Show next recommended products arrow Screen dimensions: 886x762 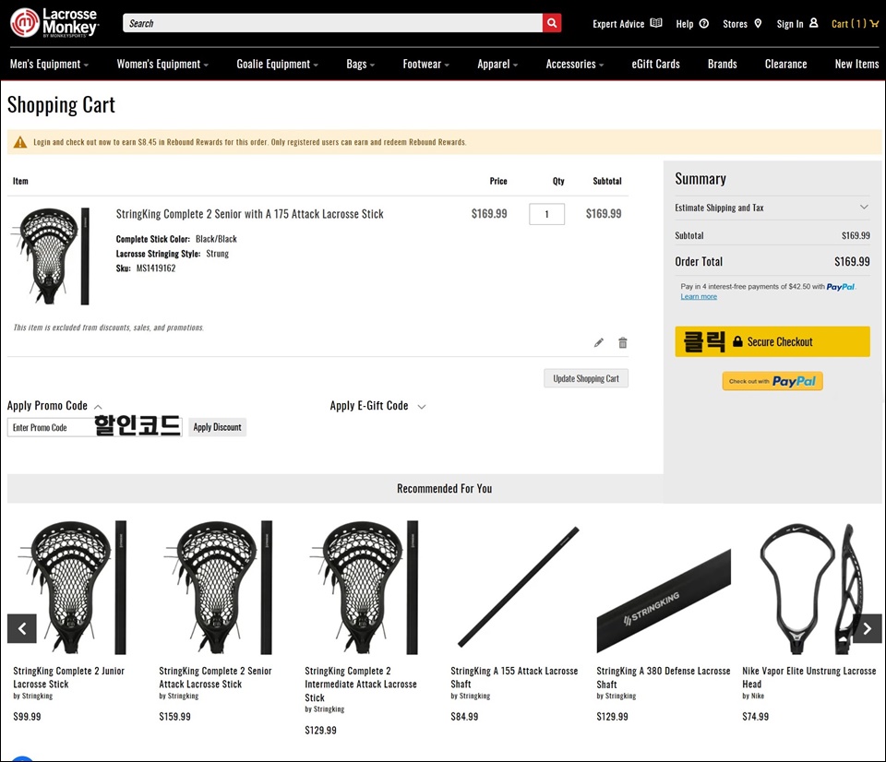click(868, 628)
